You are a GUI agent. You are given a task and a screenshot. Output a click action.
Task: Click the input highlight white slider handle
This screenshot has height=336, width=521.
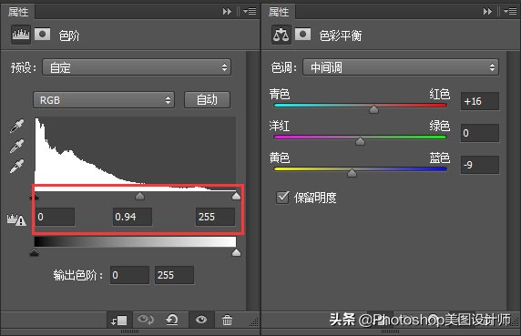click(236, 196)
